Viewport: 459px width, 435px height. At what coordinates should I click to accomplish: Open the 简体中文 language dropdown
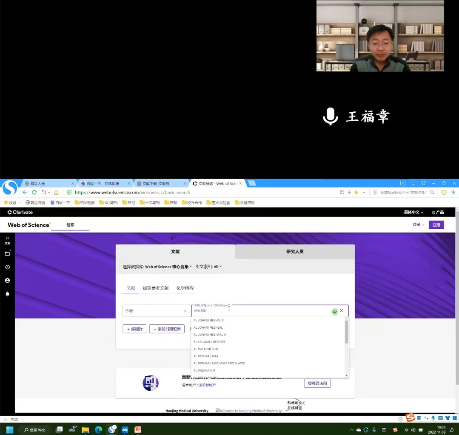[413, 212]
